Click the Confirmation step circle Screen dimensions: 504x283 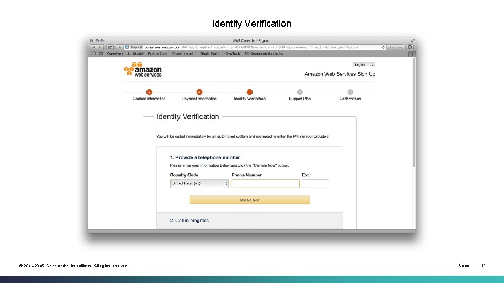350,92
